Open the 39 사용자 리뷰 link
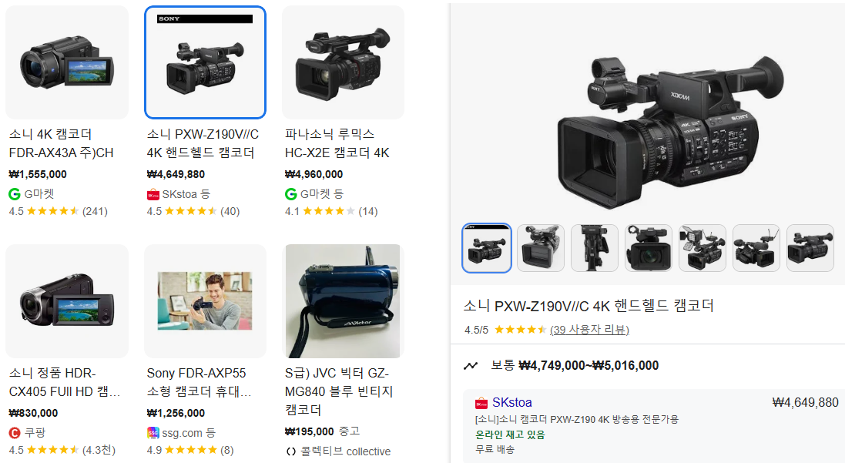This screenshot has height=463, width=845. point(589,329)
